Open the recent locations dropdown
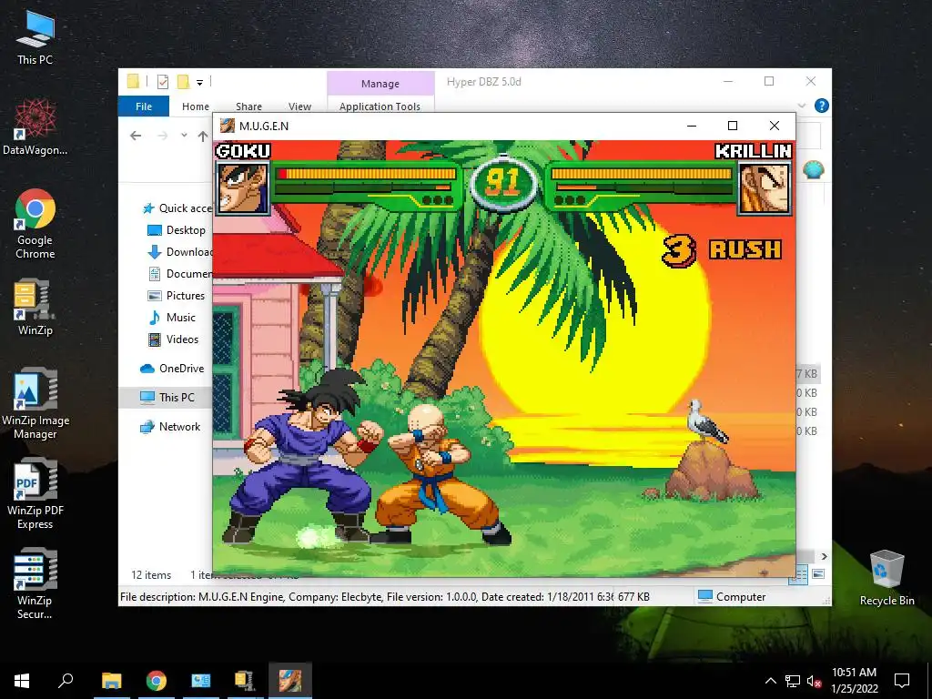 [184, 136]
